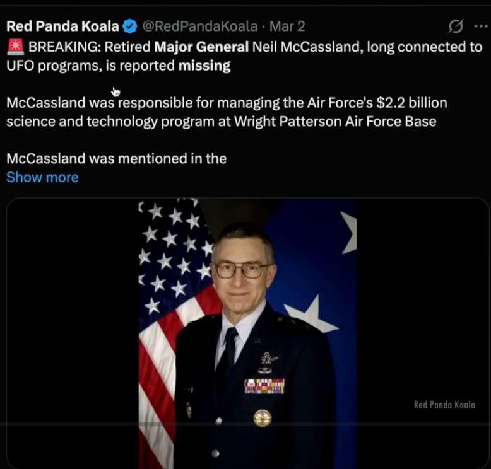
Task: Click the blue verified badge
Action: coord(130,26)
